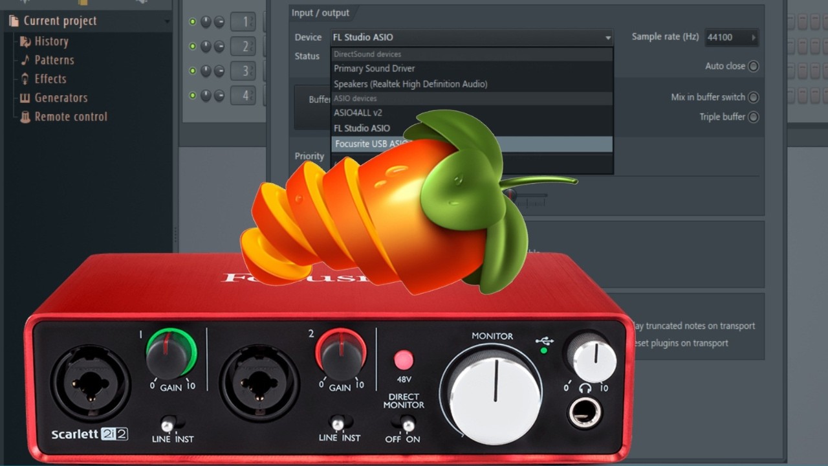Viewport: 828px width, 466px height.
Task: Click the channel 4 pan knob
Action: tap(206, 96)
